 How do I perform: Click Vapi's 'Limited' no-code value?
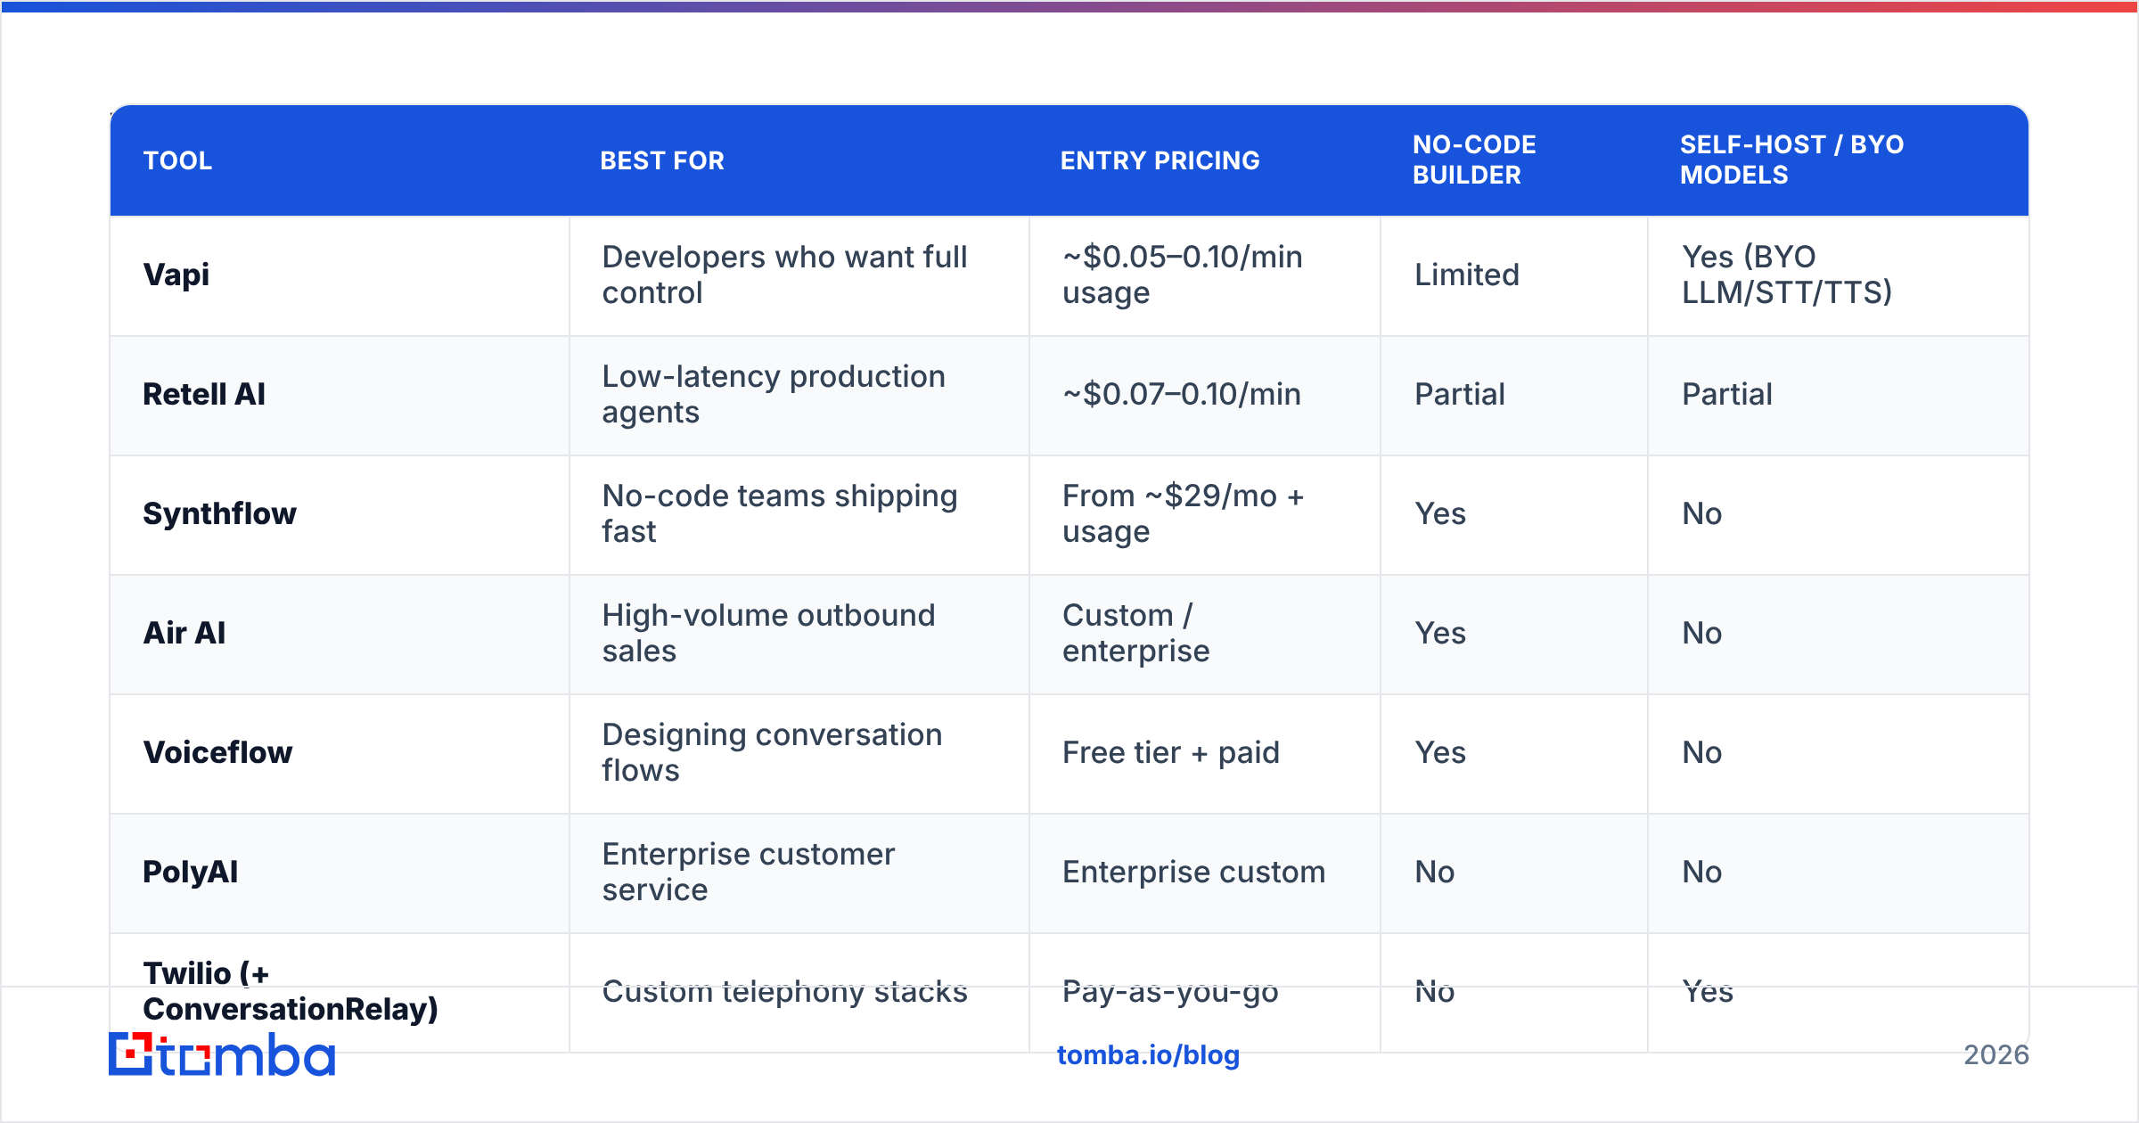(1466, 275)
